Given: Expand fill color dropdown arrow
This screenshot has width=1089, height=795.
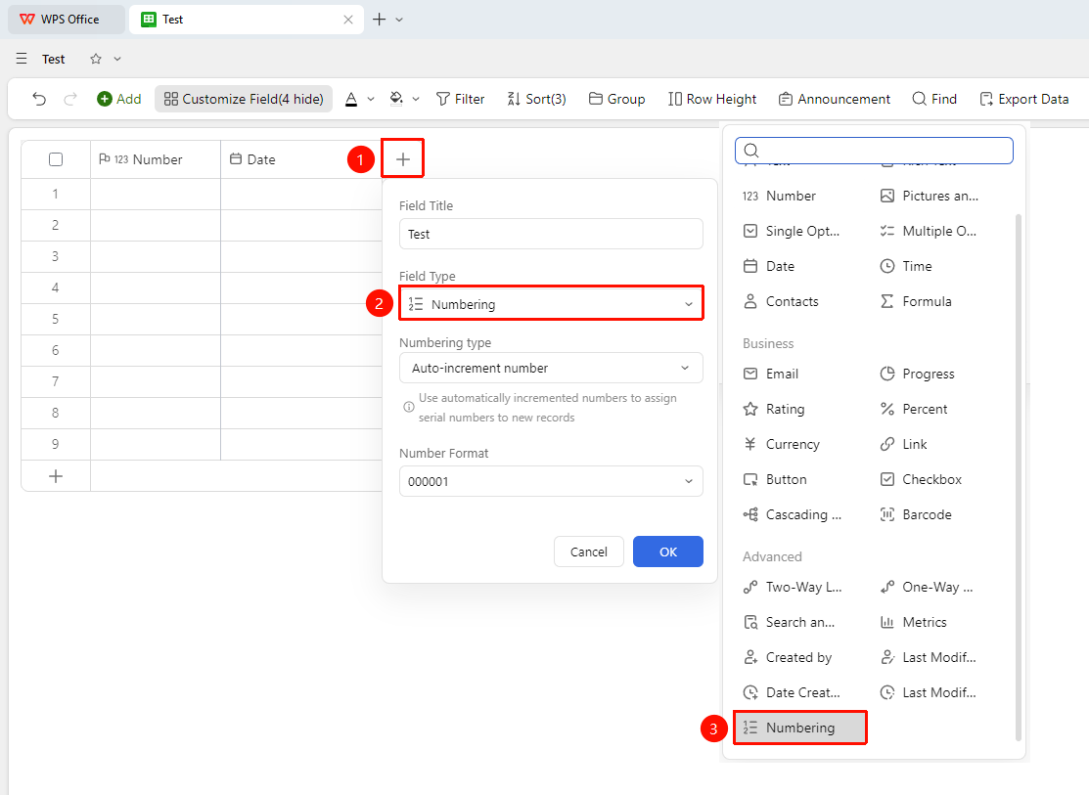Looking at the screenshot, I should [415, 100].
